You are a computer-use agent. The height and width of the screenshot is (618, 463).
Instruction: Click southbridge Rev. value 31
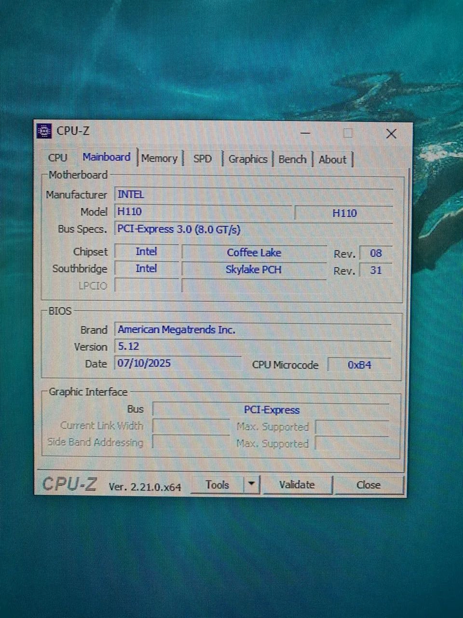[376, 270]
